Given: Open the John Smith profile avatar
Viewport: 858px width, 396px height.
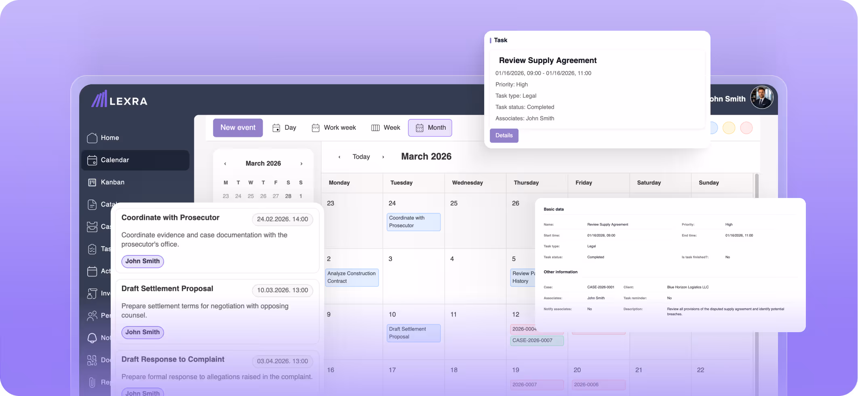Looking at the screenshot, I should (x=762, y=97).
